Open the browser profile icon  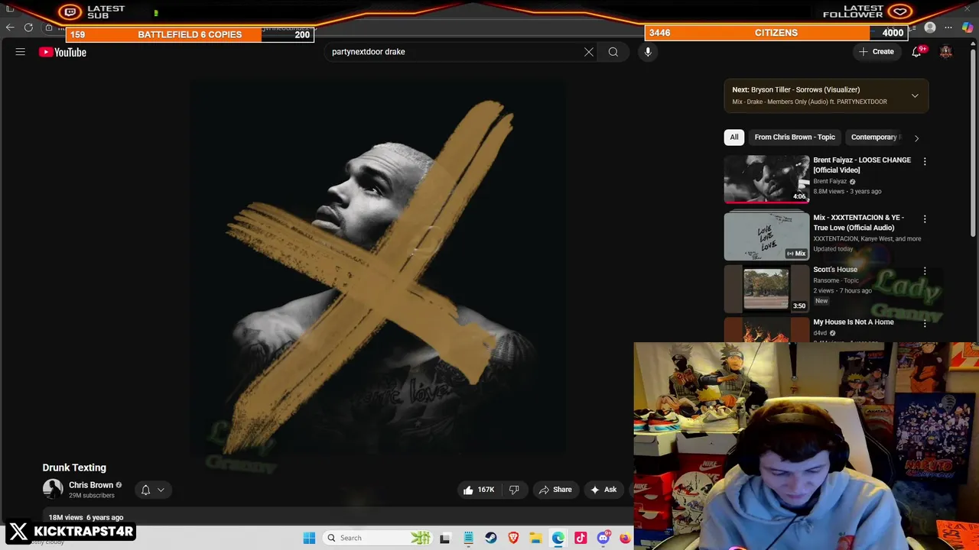click(930, 27)
